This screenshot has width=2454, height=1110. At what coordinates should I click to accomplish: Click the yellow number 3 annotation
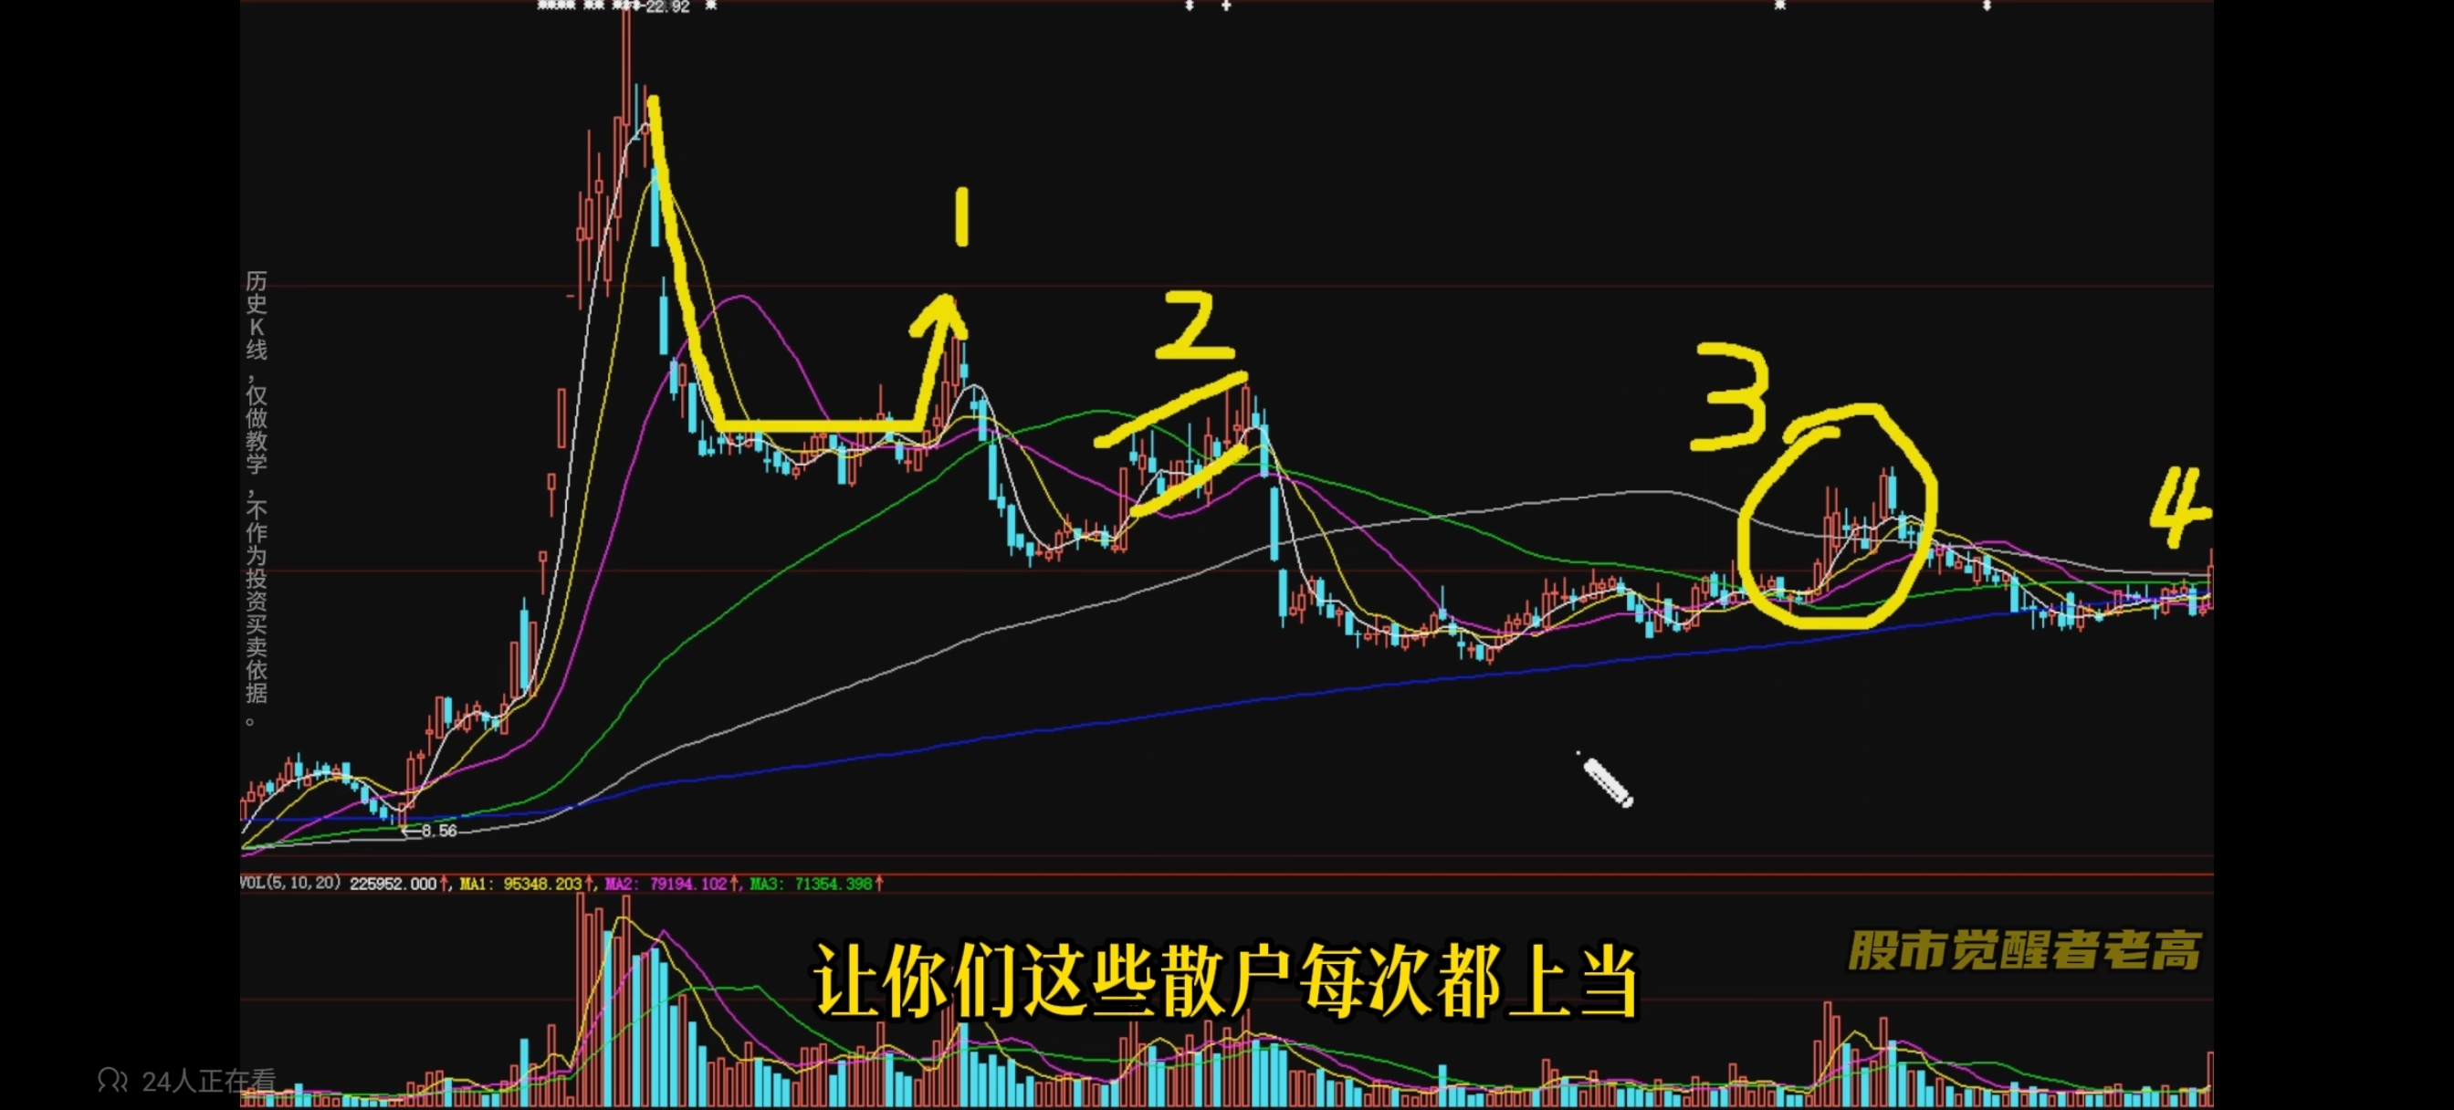1729,397
